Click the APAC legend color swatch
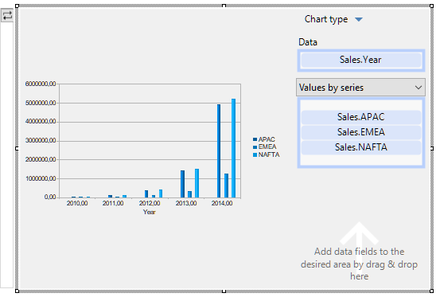 point(255,139)
